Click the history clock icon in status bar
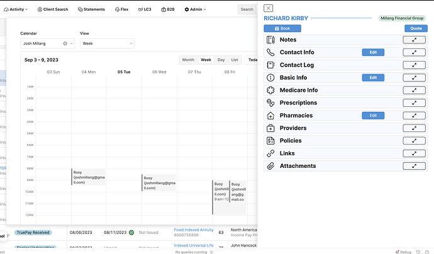Image resolution: width=434 pixels, height=254 pixels. click(418, 251)
